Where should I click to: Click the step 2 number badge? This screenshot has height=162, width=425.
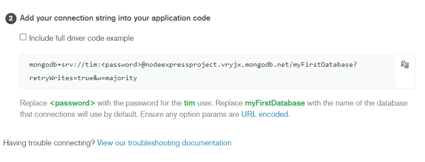coord(11,18)
